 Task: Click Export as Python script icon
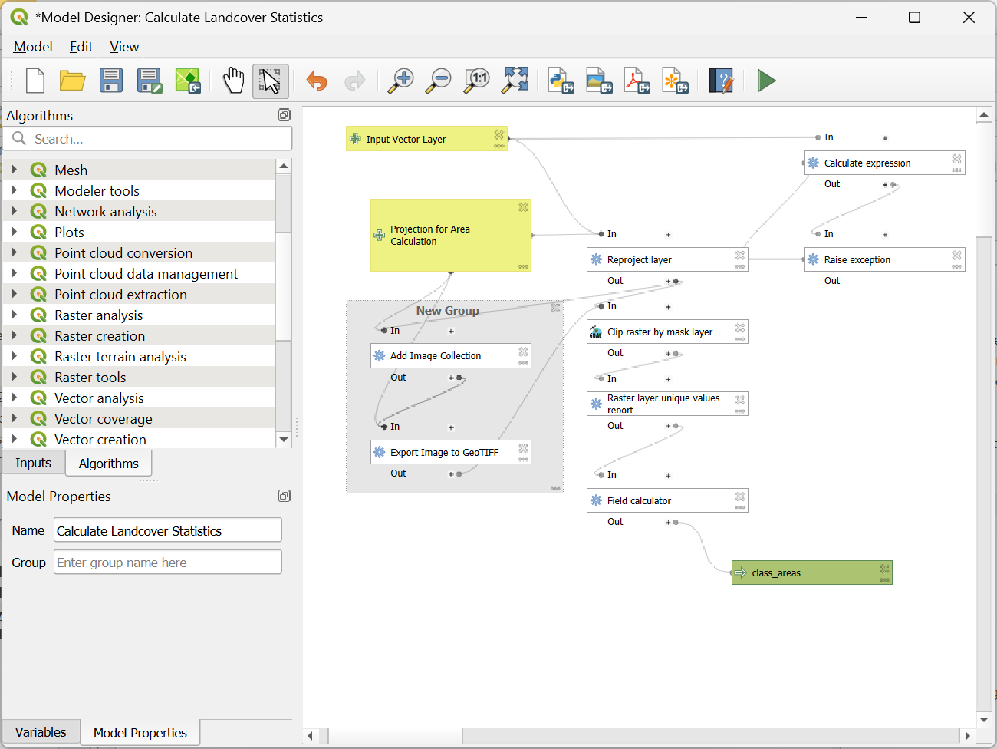tap(561, 81)
